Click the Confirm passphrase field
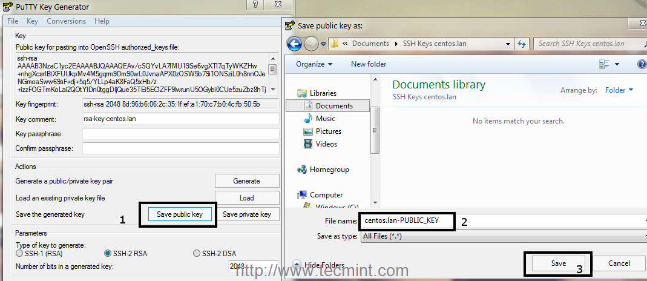Viewport: 647px width, 281px height. (181, 148)
